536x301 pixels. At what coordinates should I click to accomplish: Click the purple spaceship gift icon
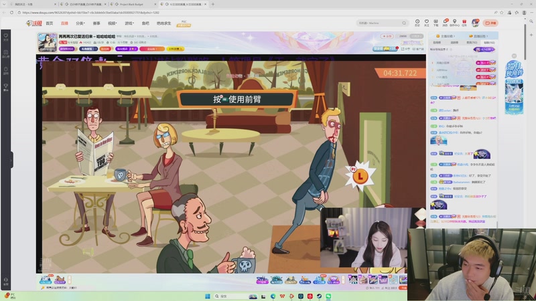tap(262, 280)
